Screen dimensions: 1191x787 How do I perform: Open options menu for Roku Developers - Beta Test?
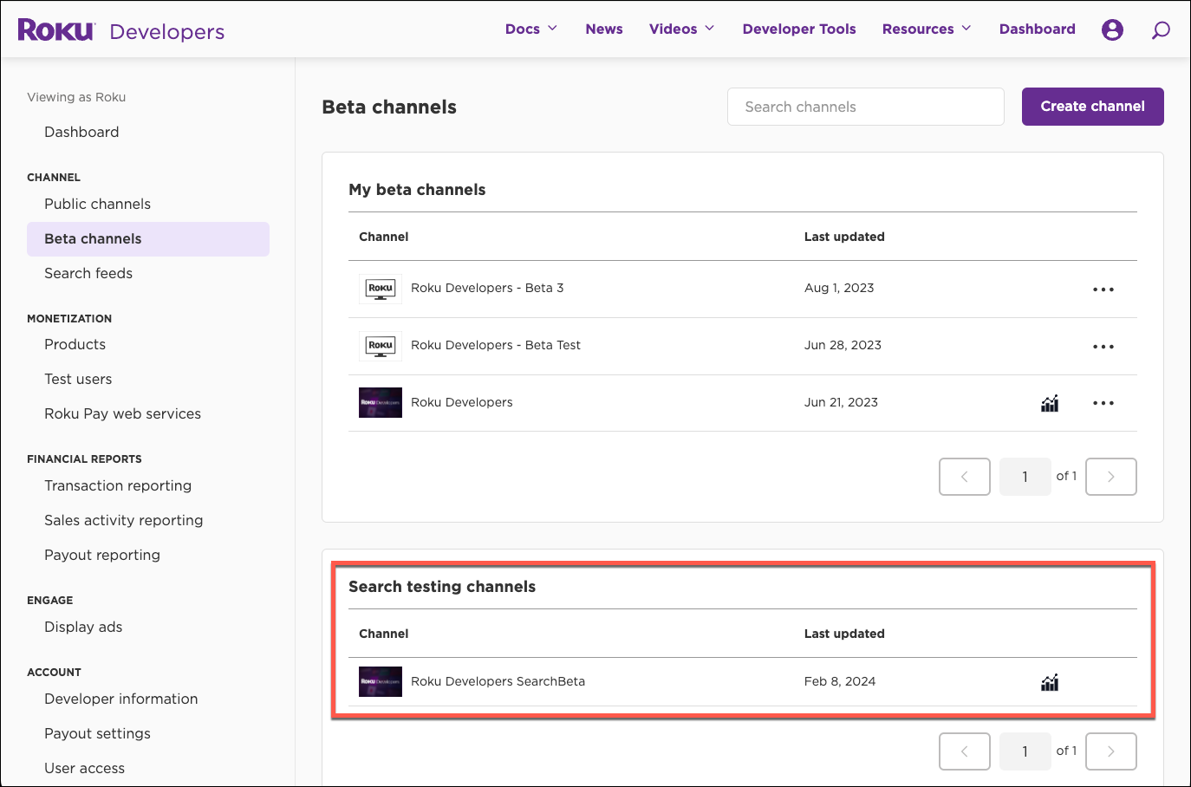click(x=1103, y=346)
